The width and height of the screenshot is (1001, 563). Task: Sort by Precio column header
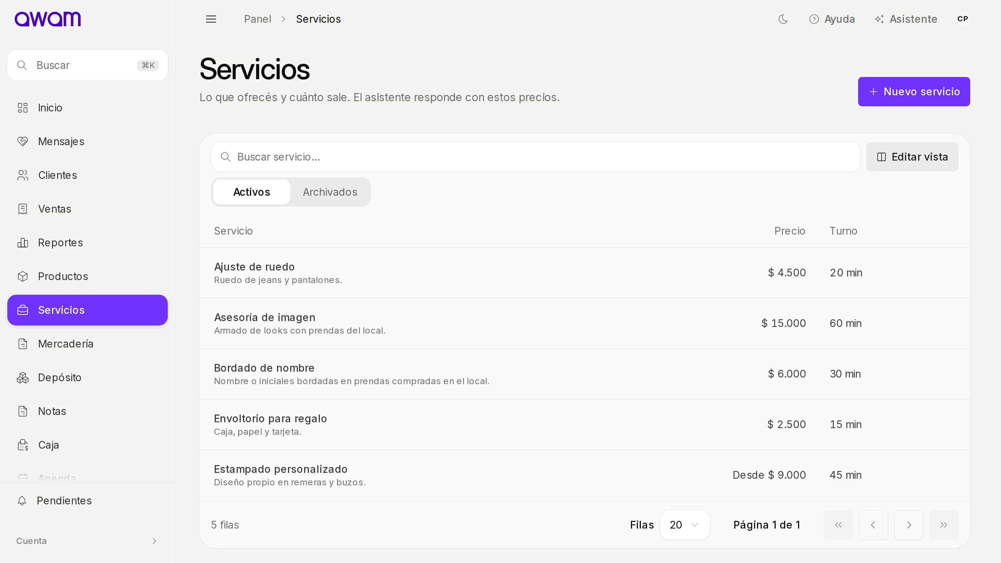pyautogui.click(x=790, y=231)
